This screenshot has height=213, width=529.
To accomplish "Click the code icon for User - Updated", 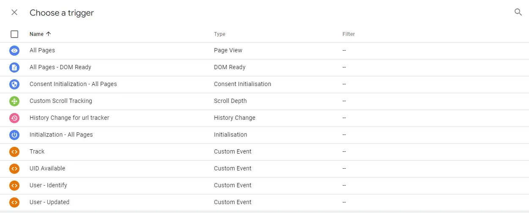I will [x=14, y=202].
